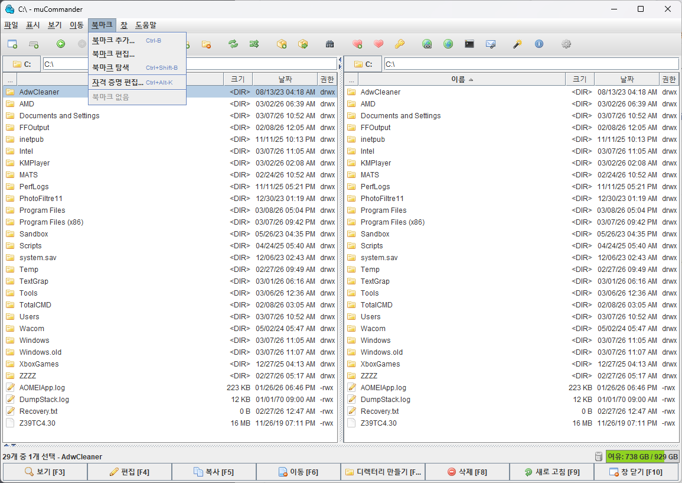
Task: Select DumpStack.log in left panel
Action: (170, 400)
